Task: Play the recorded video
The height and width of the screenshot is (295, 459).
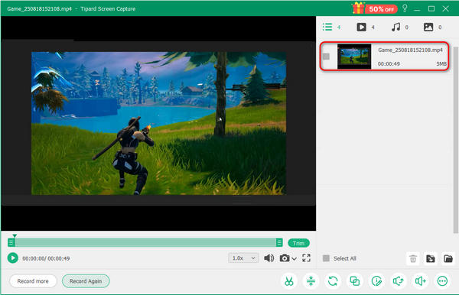Action: [12, 258]
